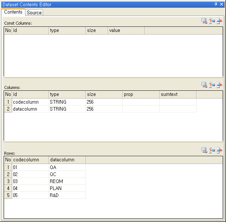Click the 'QA' data cell in Rows

[67, 167]
